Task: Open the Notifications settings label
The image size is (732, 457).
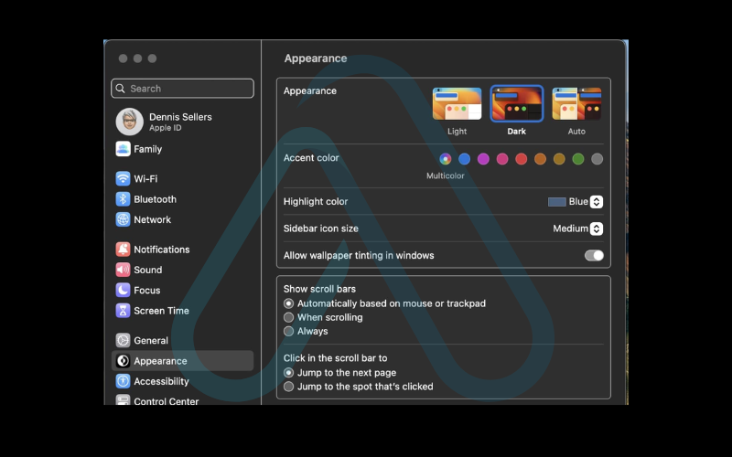Action: click(162, 250)
